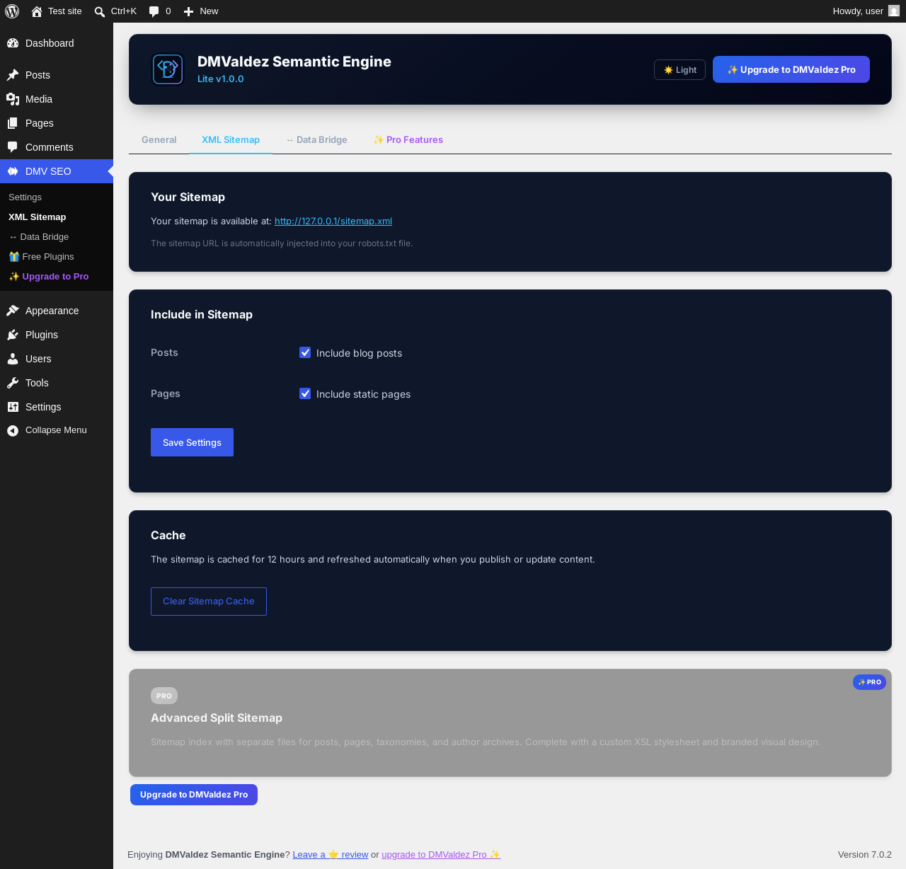This screenshot has width=906, height=869.
Task: Open Settings submenu under DMV SEO
Action: (25, 197)
